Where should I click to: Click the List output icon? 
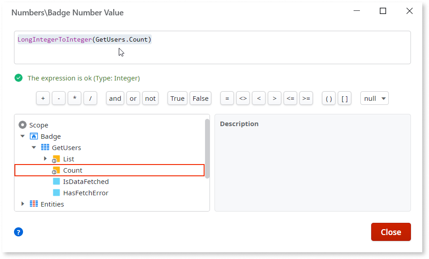click(x=56, y=159)
